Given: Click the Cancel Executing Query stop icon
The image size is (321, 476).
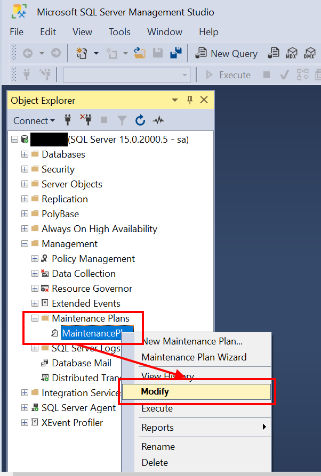Looking at the screenshot, I should coord(267,75).
